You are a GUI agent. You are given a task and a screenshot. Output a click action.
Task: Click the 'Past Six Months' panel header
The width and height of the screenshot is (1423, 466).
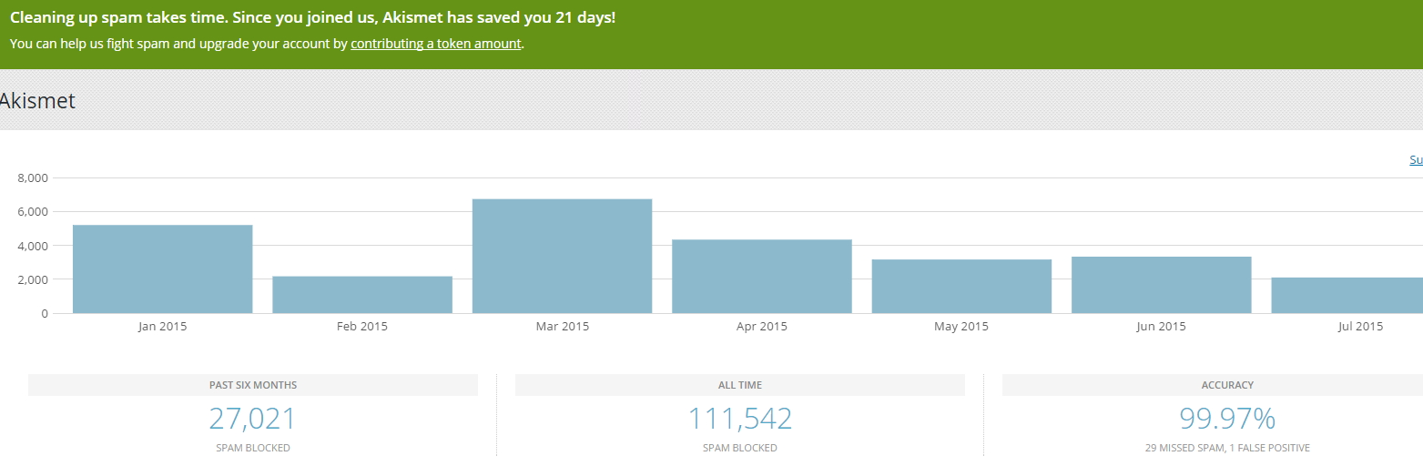[x=253, y=385]
